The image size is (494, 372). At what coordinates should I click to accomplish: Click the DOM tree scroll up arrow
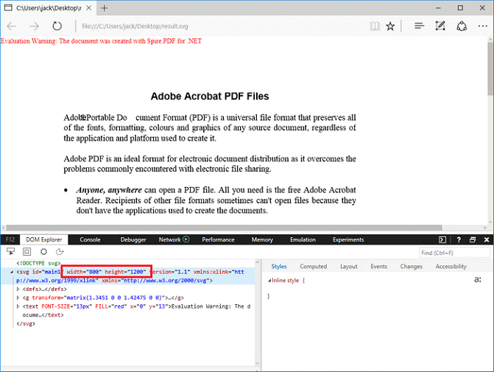coord(258,262)
